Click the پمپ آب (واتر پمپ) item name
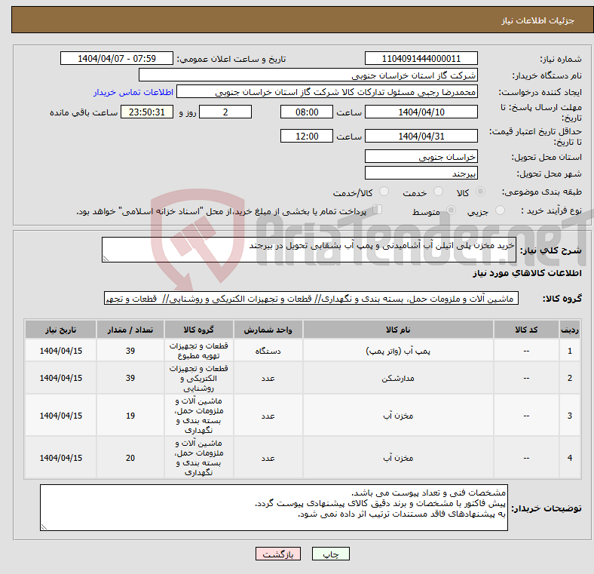 398,351
